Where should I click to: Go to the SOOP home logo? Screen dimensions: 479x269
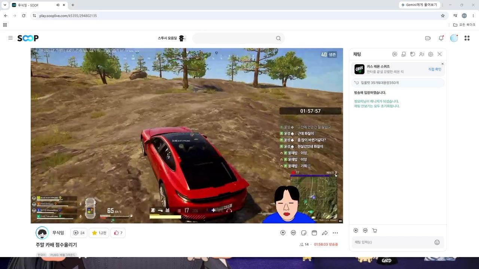28,38
